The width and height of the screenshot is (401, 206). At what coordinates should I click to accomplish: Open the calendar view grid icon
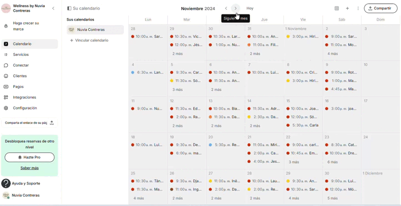(337, 8)
